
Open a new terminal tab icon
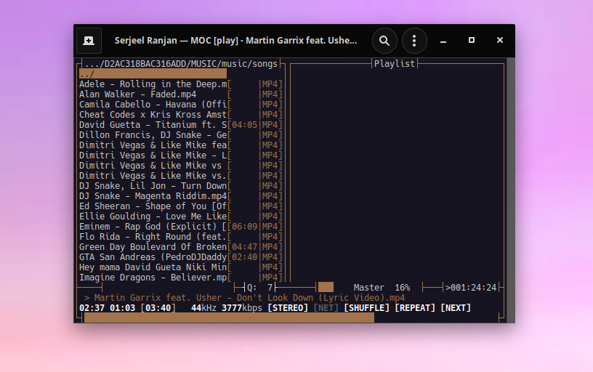(89, 41)
